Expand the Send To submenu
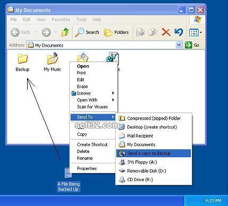The height and width of the screenshot is (206, 228). (93, 117)
